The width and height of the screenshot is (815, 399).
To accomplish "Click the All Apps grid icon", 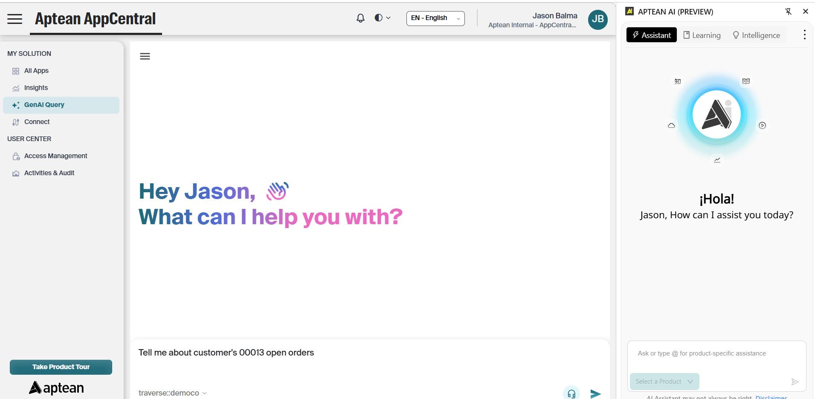I will 16,71.
